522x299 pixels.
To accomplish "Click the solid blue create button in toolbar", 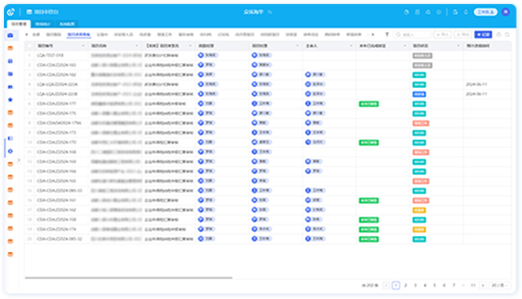I will tap(483, 35).
